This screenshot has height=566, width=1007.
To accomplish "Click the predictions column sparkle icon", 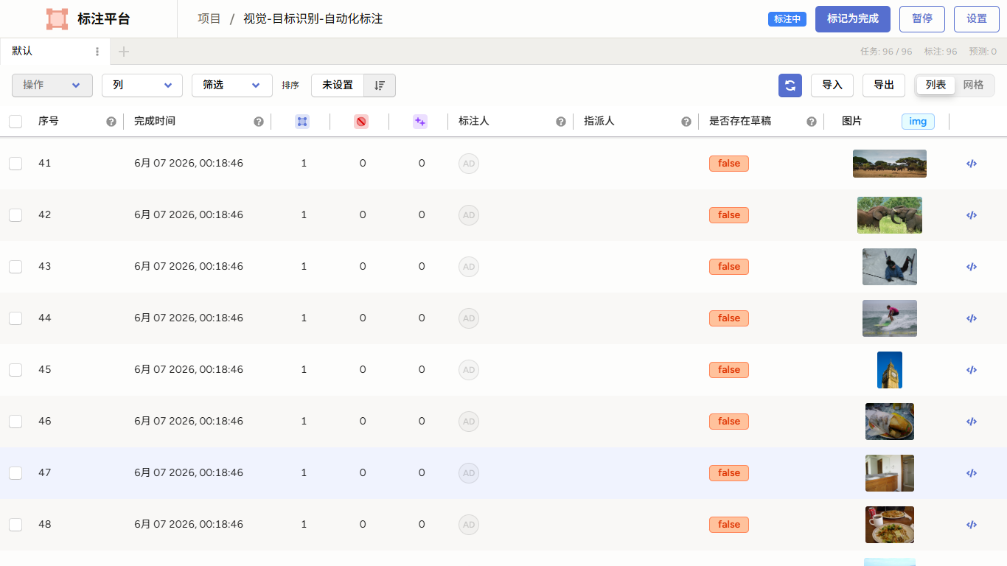I will pos(420,122).
